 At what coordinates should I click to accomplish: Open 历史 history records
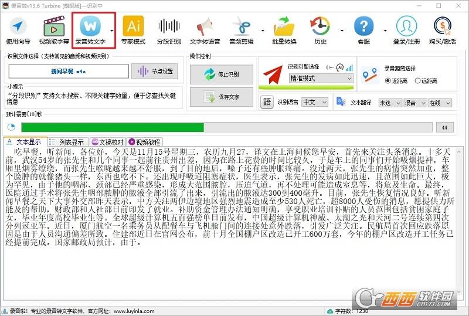click(320, 30)
